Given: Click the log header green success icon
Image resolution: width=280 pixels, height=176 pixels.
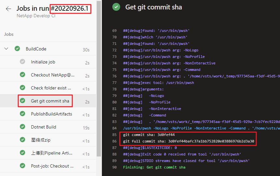Looking at the screenshot, I should (116, 7).
